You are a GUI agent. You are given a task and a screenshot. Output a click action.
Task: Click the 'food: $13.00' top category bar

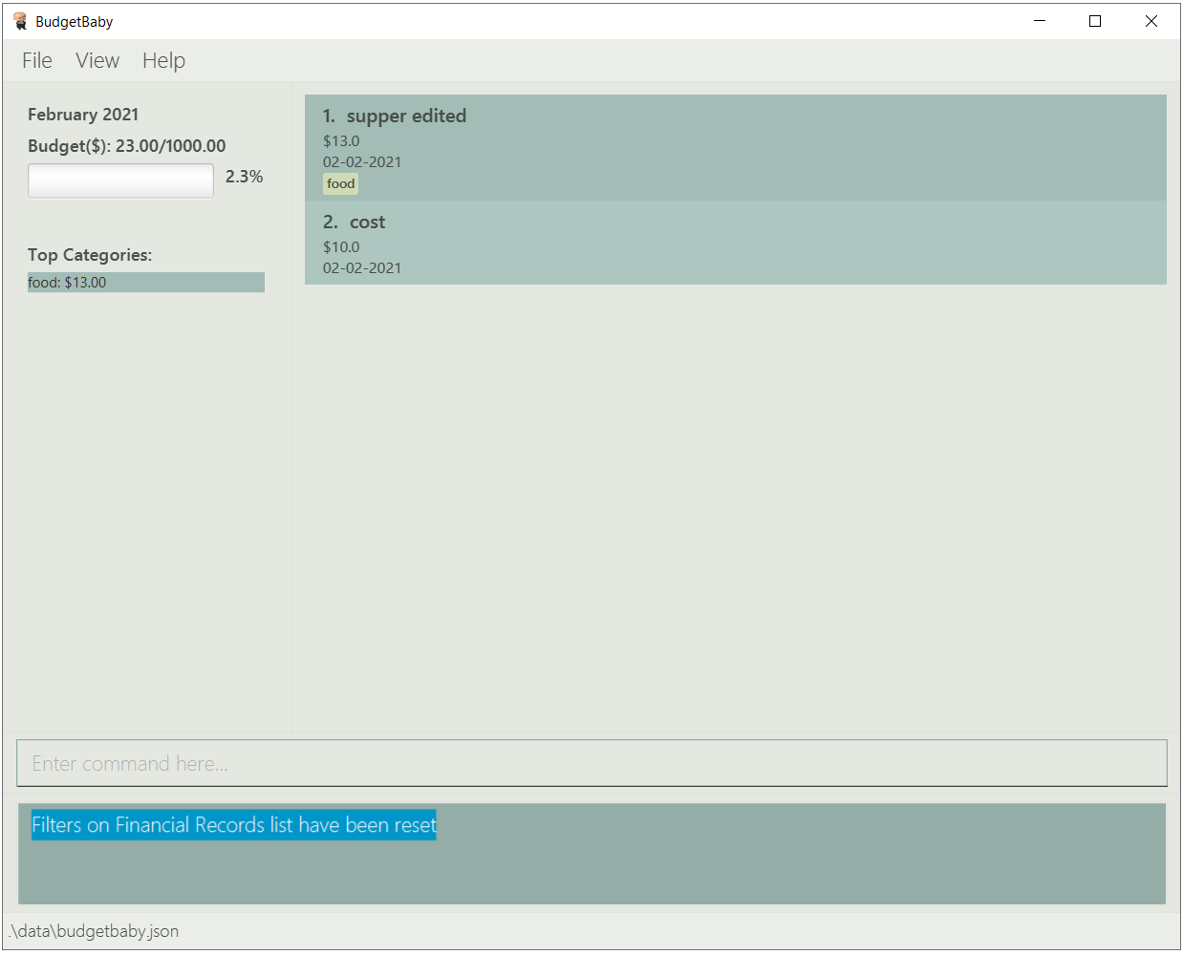146,283
